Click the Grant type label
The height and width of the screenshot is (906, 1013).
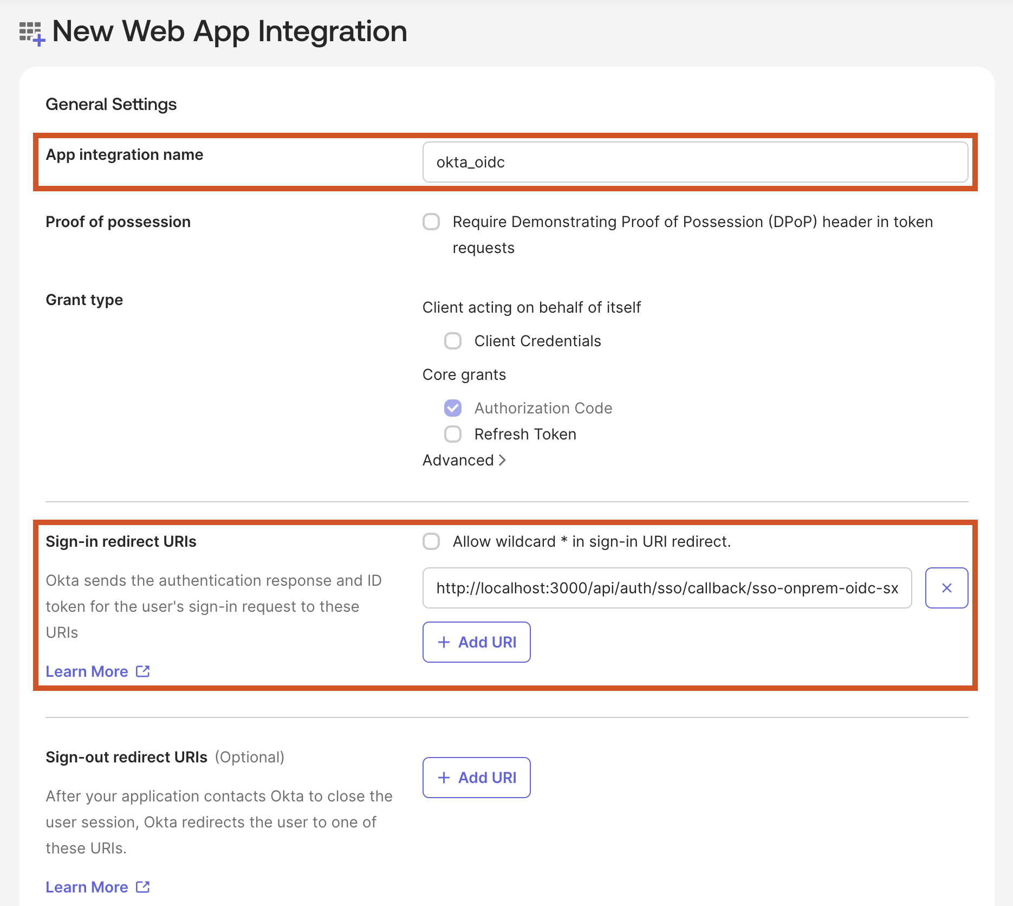pos(84,300)
